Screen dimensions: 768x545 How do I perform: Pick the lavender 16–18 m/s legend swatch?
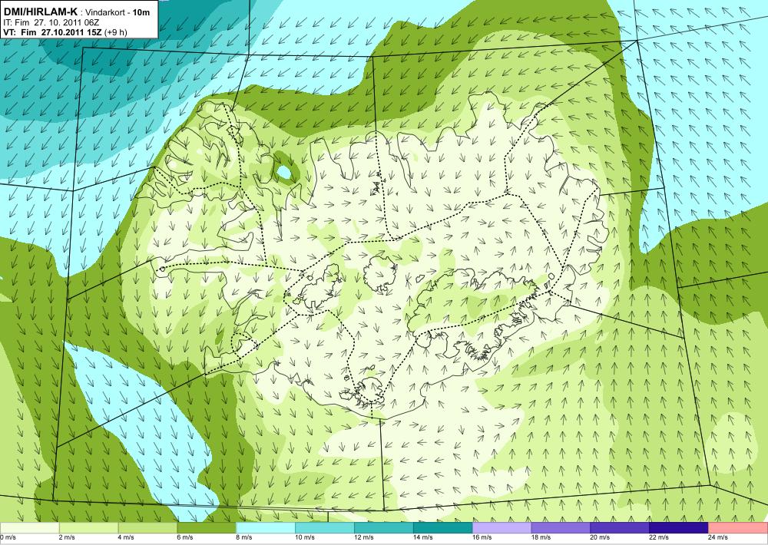click(x=502, y=528)
